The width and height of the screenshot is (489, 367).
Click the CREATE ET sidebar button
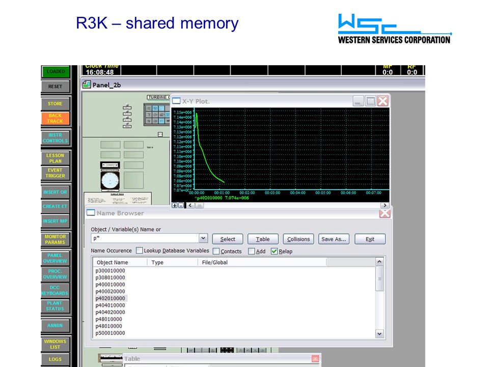[55, 206]
